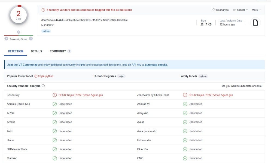The width and height of the screenshot is (271, 163).
Task: Switch to the DETAILS tab
Action: (x=36, y=51)
